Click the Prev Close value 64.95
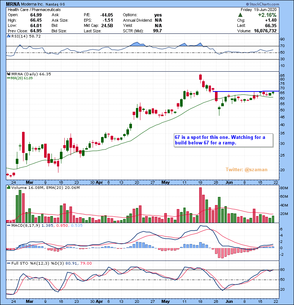The width and height of the screenshot is (294, 305). coord(36,31)
